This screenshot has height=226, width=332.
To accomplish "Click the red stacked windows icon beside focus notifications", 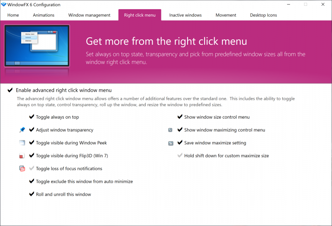I will coord(22,168).
